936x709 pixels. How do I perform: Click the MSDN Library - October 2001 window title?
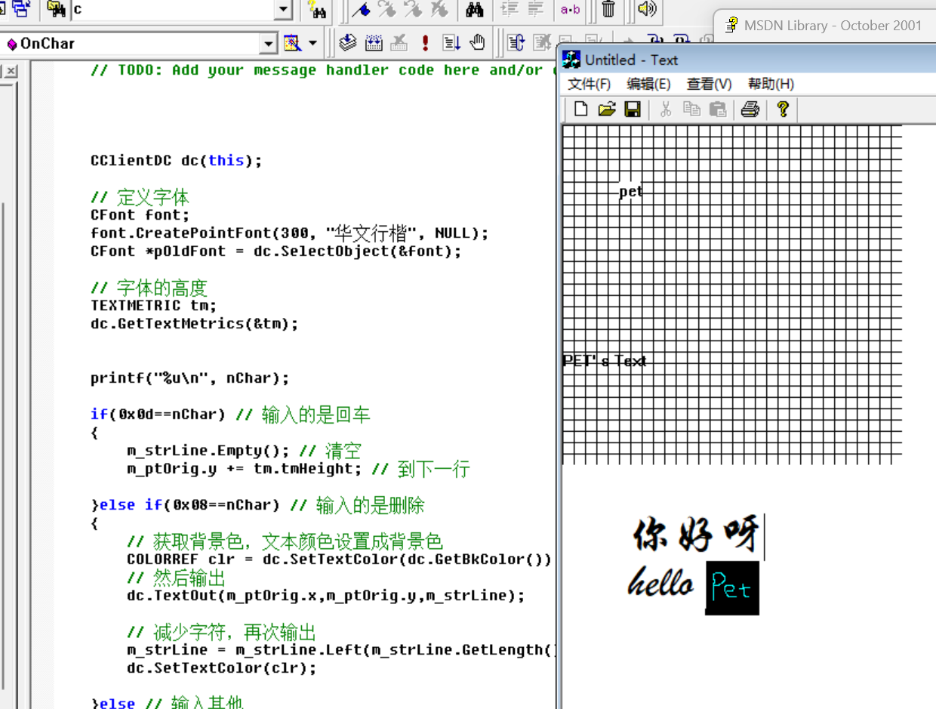click(833, 25)
